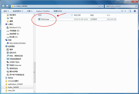Sort by 名称 column header
139x94 pixels.
click(54, 15)
